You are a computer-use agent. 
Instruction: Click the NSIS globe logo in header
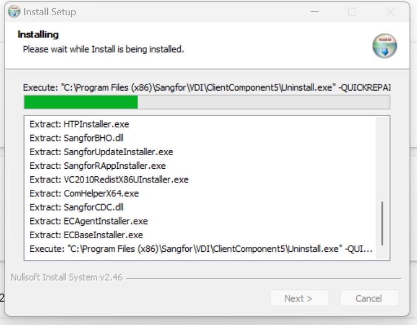[x=384, y=46]
